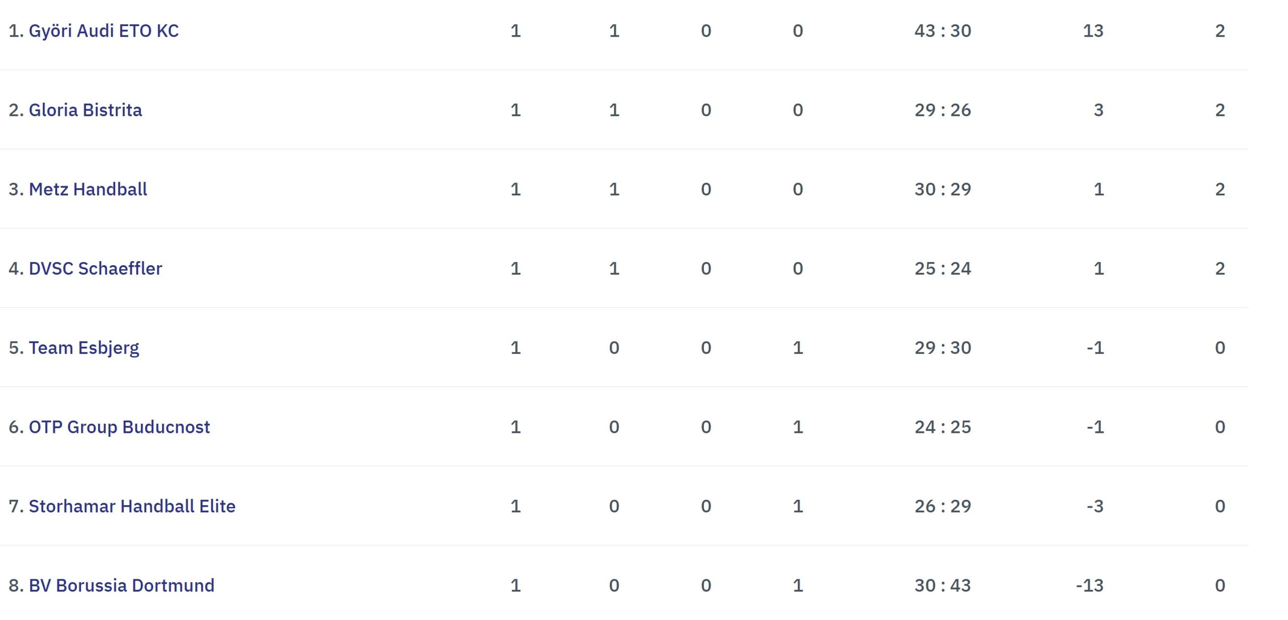The width and height of the screenshot is (1288, 620).
Task: Open OTP Group Buducnost team page
Action: pos(119,427)
